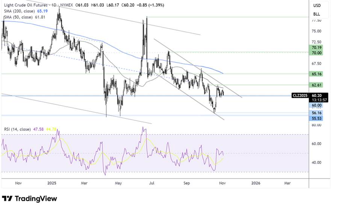Click the green 62.61 price label

pyautogui.click(x=316, y=85)
